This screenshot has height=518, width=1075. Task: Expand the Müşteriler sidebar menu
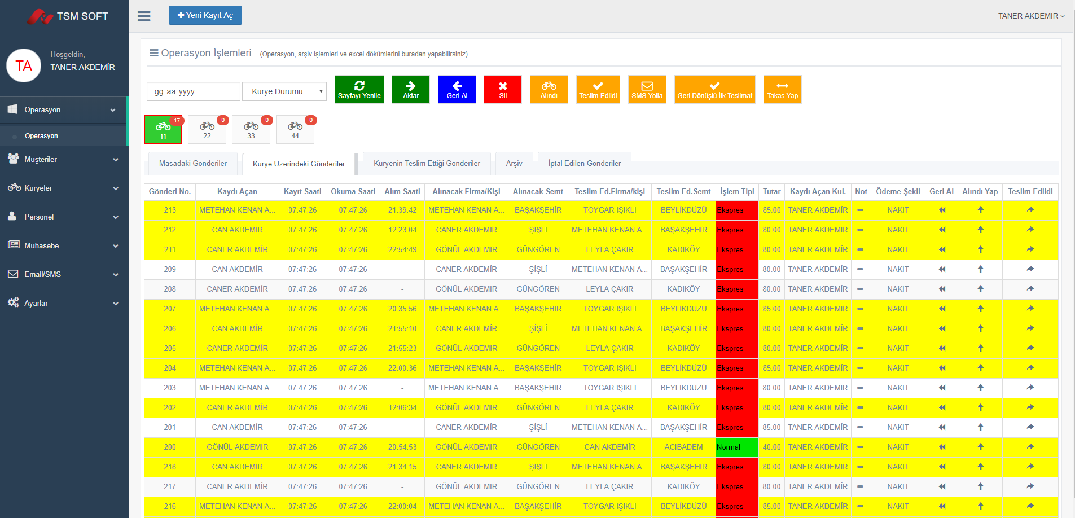click(x=64, y=160)
